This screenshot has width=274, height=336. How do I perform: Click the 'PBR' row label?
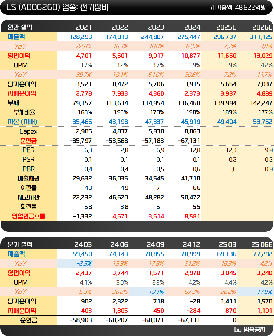28,169
